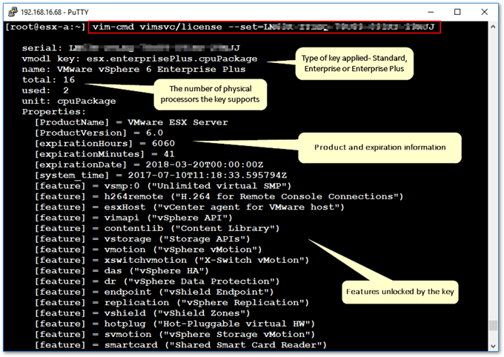Click the 'Properties:' heading line
The width and height of the screenshot is (504, 357).
[x=54, y=112]
